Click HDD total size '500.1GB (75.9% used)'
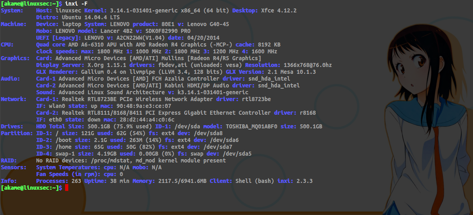 tap(119, 126)
